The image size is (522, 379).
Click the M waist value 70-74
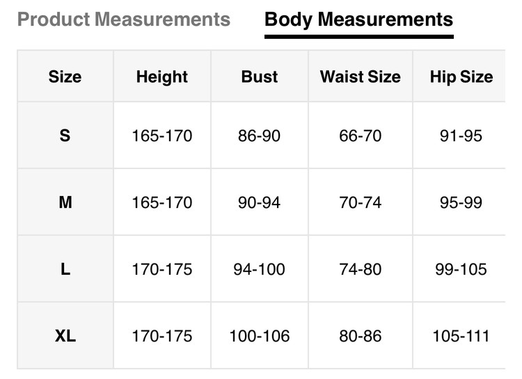360,202
